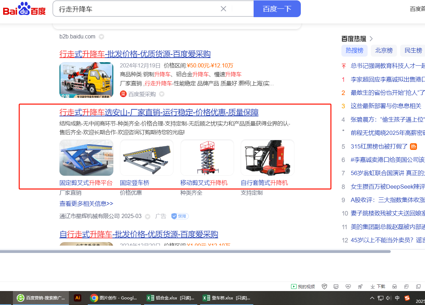The image size is (425, 305).
Task: Open hot search 李家超回应李嘉诚拟出售港口
Action: (388, 79)
